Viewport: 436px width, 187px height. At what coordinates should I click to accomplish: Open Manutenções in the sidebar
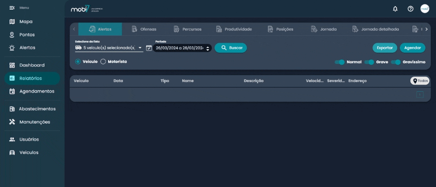coord(34,122)
